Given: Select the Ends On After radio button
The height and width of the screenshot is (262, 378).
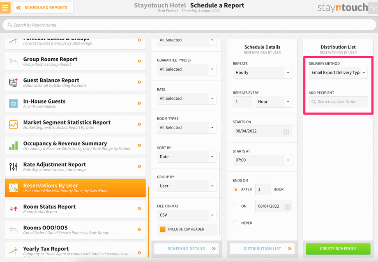Looking at the screenshot, I should click(235, 189).
